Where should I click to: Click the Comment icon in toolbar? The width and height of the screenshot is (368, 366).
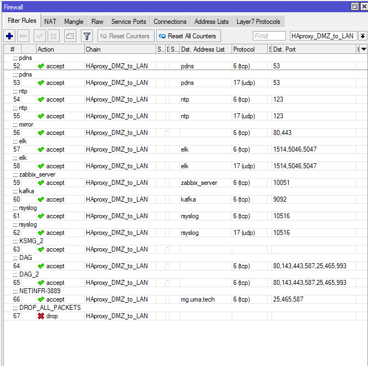coord(70,36)
